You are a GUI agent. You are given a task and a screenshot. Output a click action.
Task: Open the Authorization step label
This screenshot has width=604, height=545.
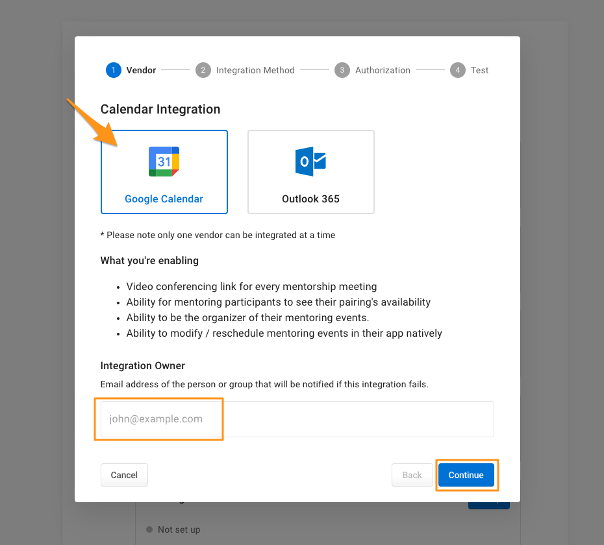[383, 70]
